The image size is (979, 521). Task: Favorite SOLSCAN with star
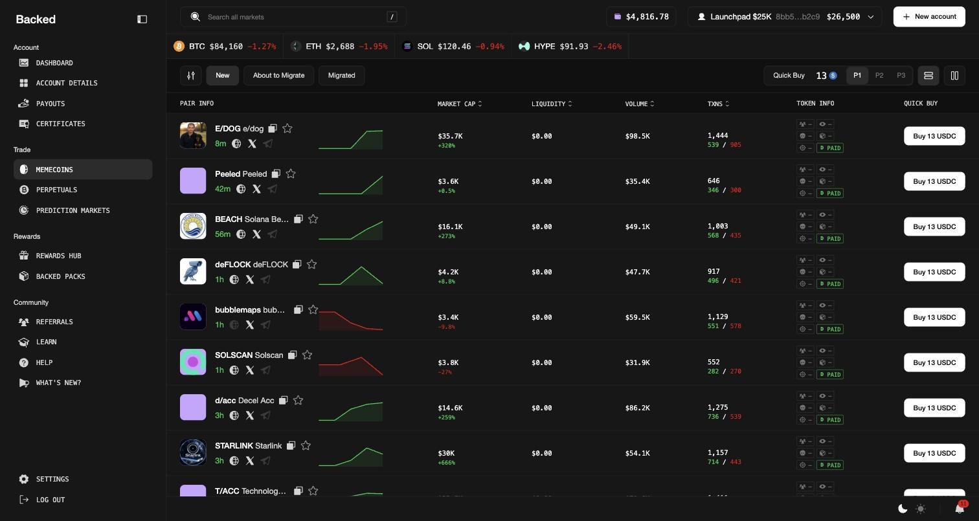click(x=307, y=355)
